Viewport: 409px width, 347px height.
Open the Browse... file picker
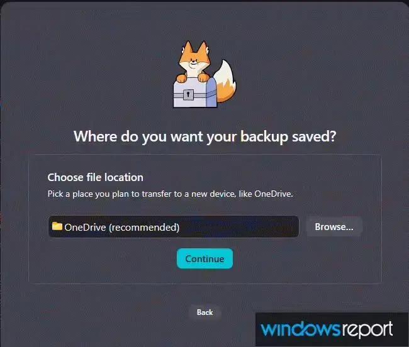click(334, 227)
